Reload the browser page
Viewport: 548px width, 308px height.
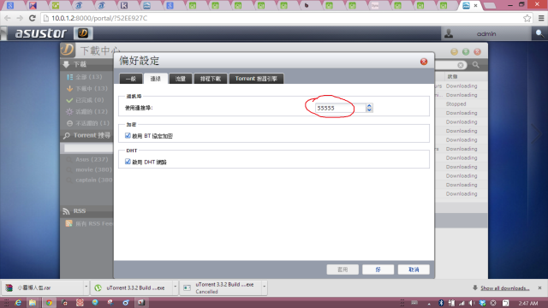point(33,18)
